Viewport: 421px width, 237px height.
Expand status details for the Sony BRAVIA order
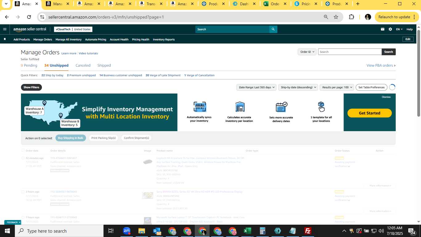pos(349,200)
